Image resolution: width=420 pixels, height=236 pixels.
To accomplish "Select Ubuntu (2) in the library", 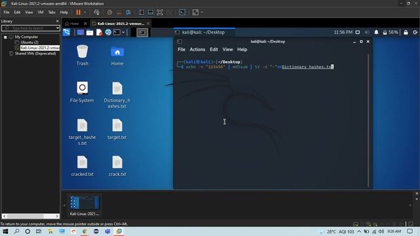I will [x=30, y=42].
